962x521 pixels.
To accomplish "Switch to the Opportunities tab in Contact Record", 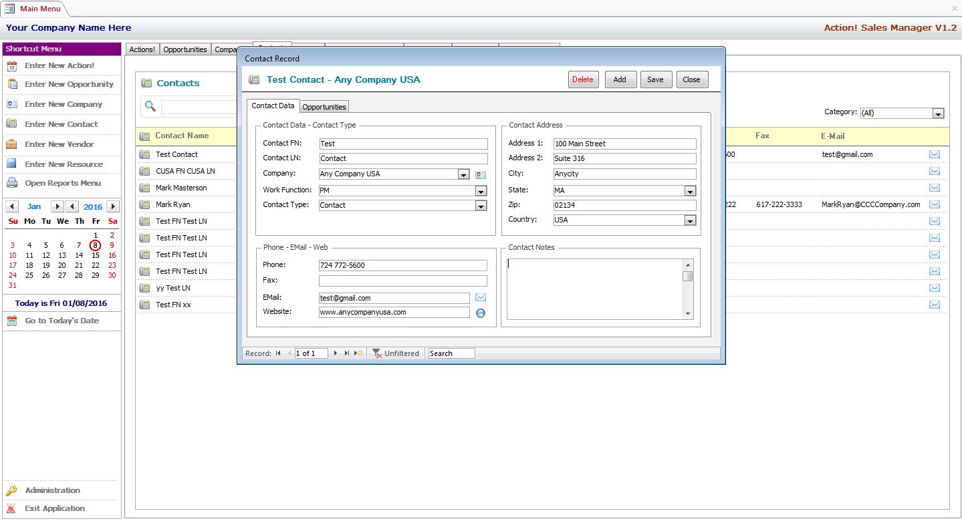I will coord(324,107).
